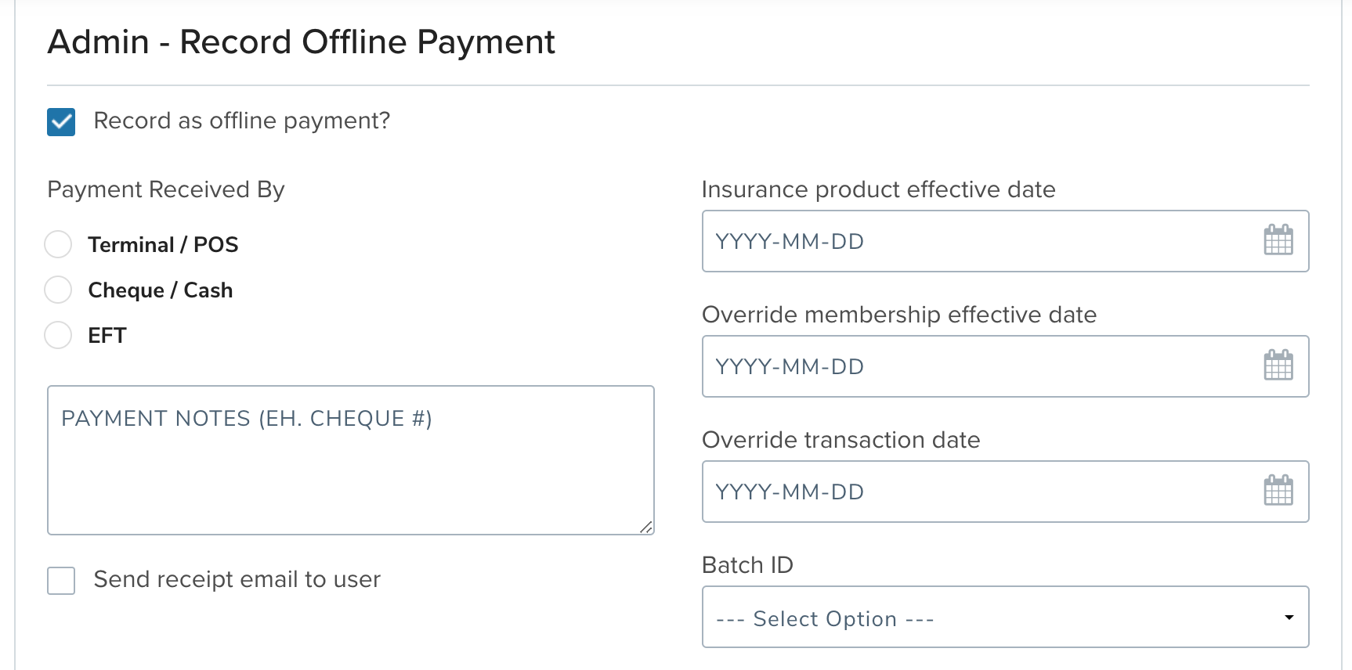Choose Cheque / Cash payment method
The image size is (1352, 670).
pyautogui.click(x=58, y=290)
